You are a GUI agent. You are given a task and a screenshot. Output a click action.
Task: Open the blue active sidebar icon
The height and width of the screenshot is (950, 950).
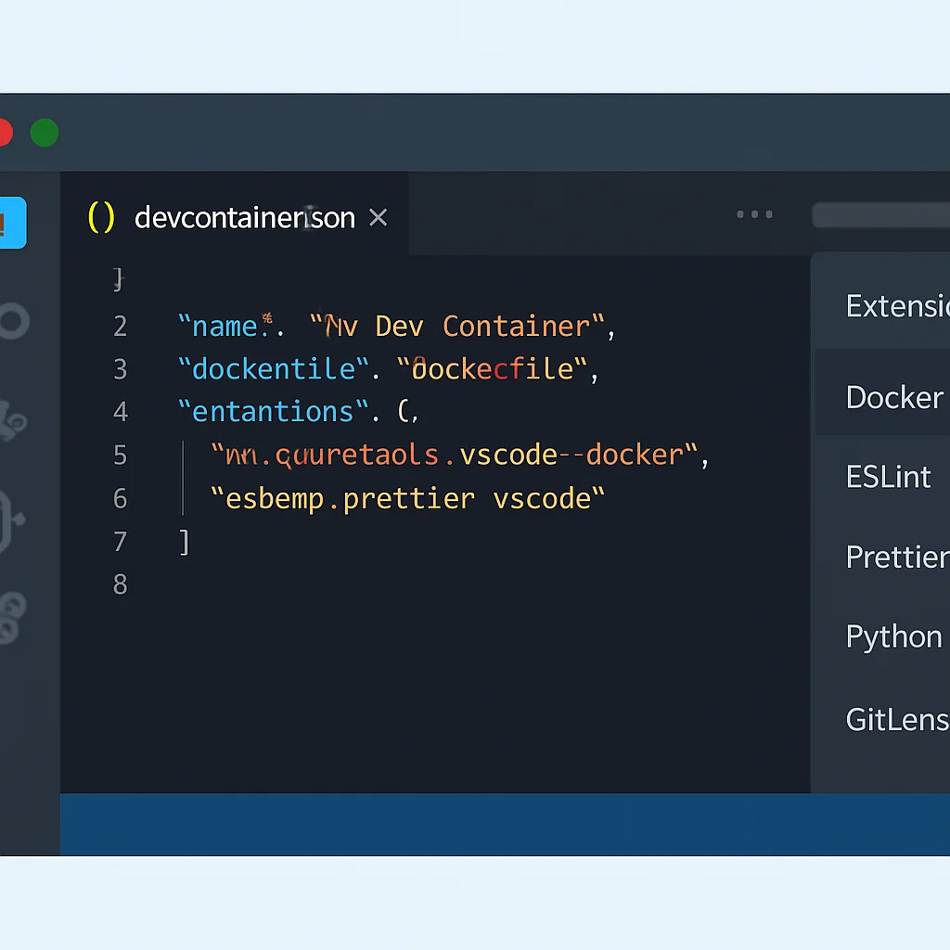pyautogui.click(x=12, y=223)
